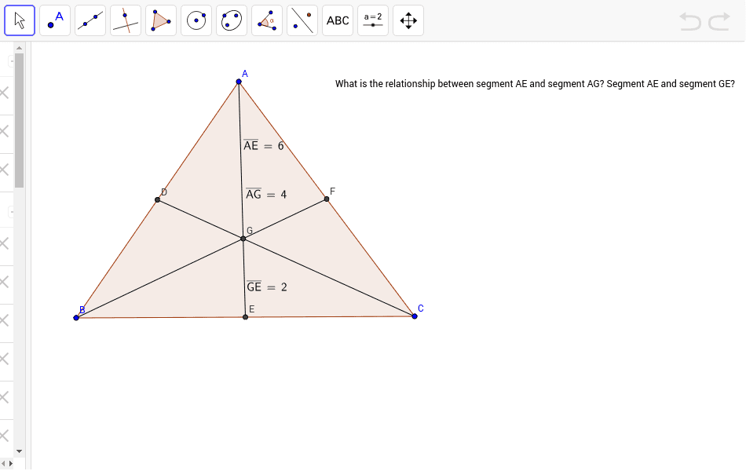Click the question text about segment AE
Image resolution: width=746 pixels, height=471 pixels.
pyautogui.click(x=535, y=84)
